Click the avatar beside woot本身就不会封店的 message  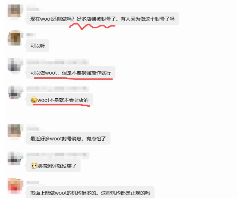15,92
